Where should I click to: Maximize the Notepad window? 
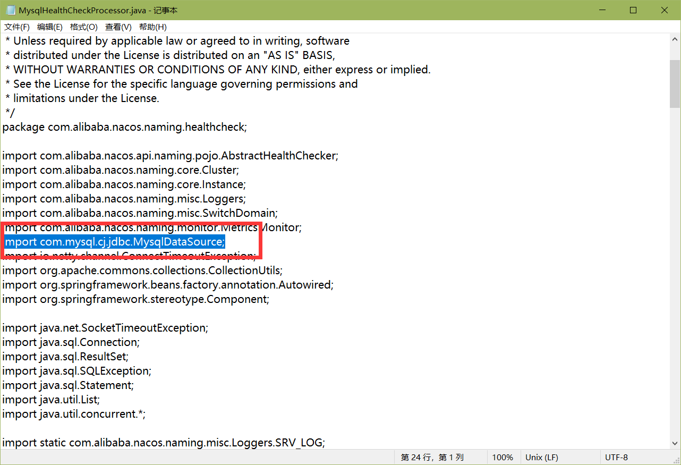point(633,10)
